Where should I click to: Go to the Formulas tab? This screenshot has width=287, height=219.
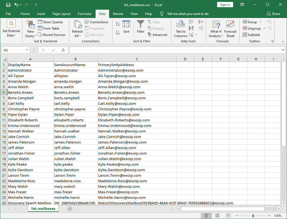click(x=85, y=14)
